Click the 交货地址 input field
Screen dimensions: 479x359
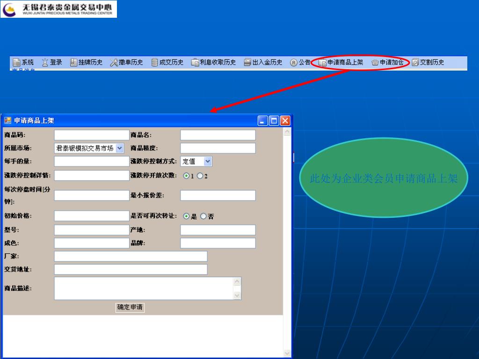[x=131, y=269]
